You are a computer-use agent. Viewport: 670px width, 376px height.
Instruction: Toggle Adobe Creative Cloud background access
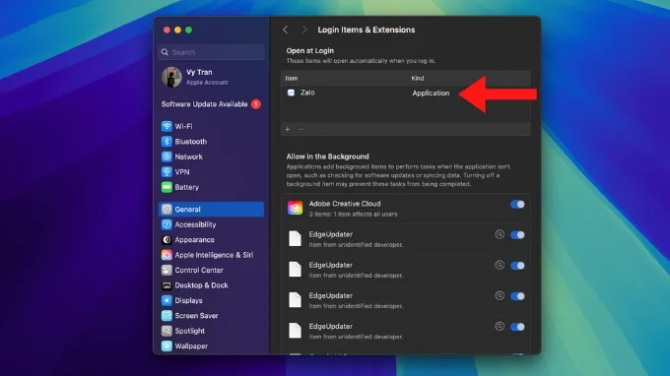tap(517, 205)
